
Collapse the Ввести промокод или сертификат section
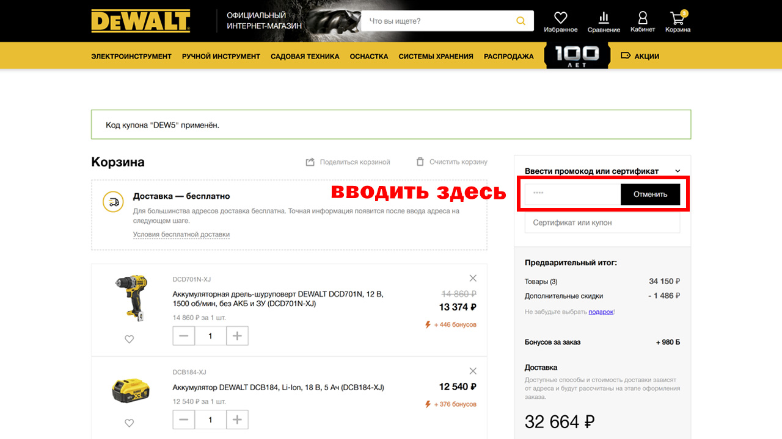(678, 171)
